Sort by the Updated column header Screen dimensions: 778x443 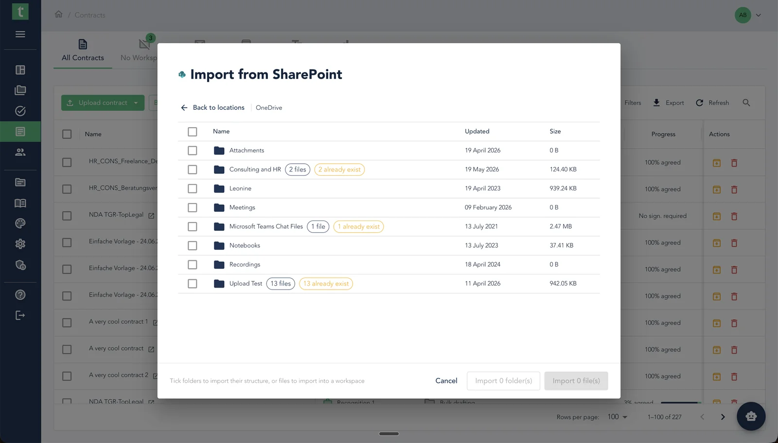477,132
